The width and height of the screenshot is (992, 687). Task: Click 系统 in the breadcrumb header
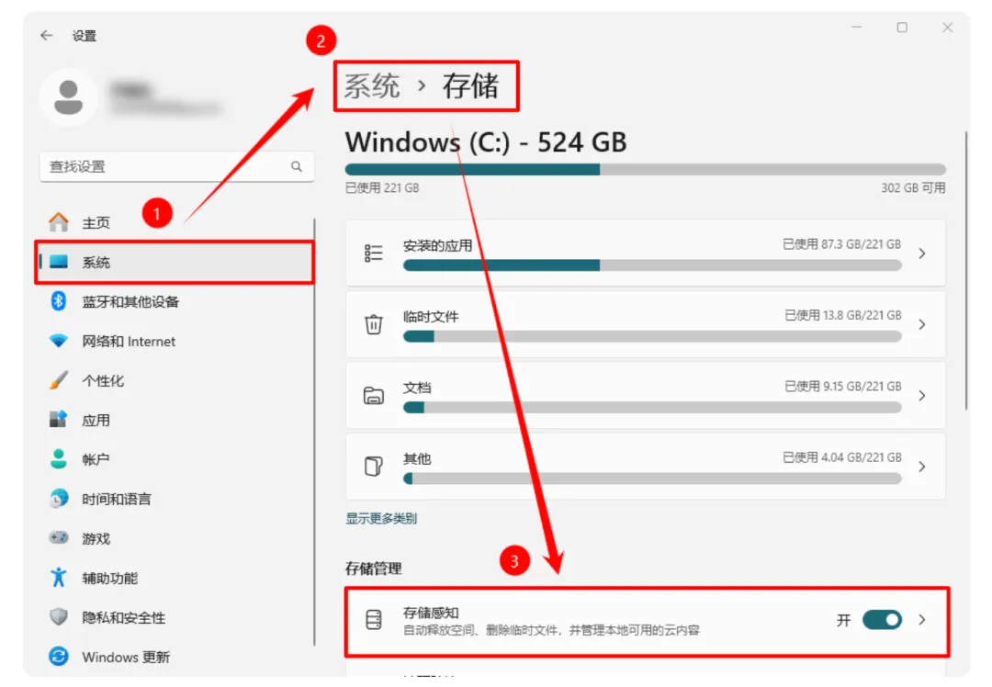coord(372,86)
